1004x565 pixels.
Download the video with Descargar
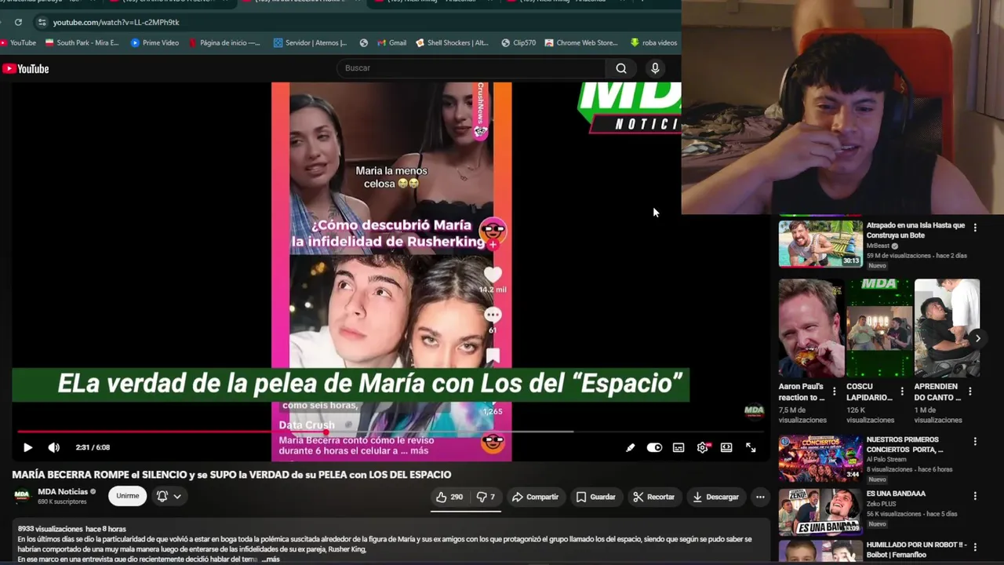(716, 497)
